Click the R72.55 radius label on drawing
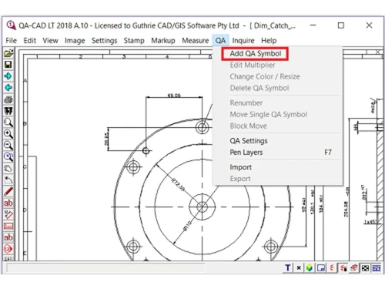The height and width of the screenshot is (289, 385). (178, 185)
